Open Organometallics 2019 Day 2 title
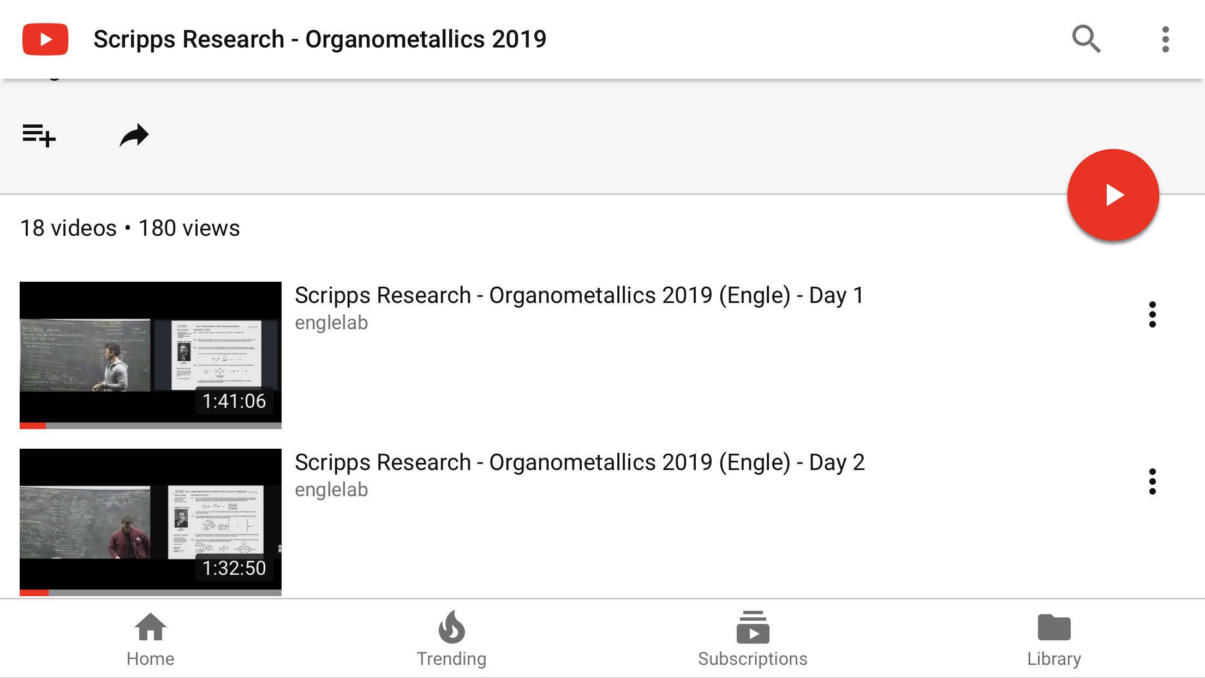1205x678 pixels. 579,462
